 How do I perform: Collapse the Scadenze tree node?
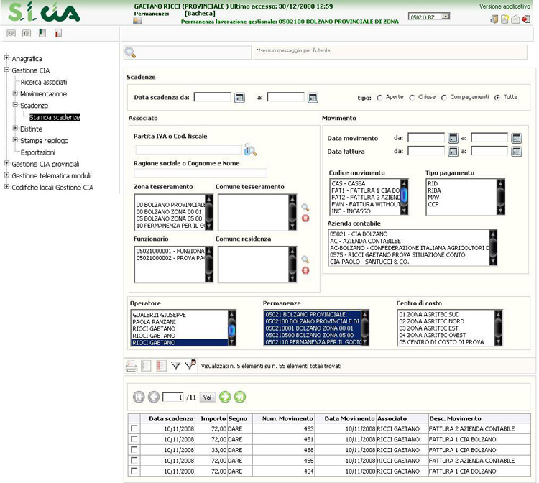click(x=15, y=105)
